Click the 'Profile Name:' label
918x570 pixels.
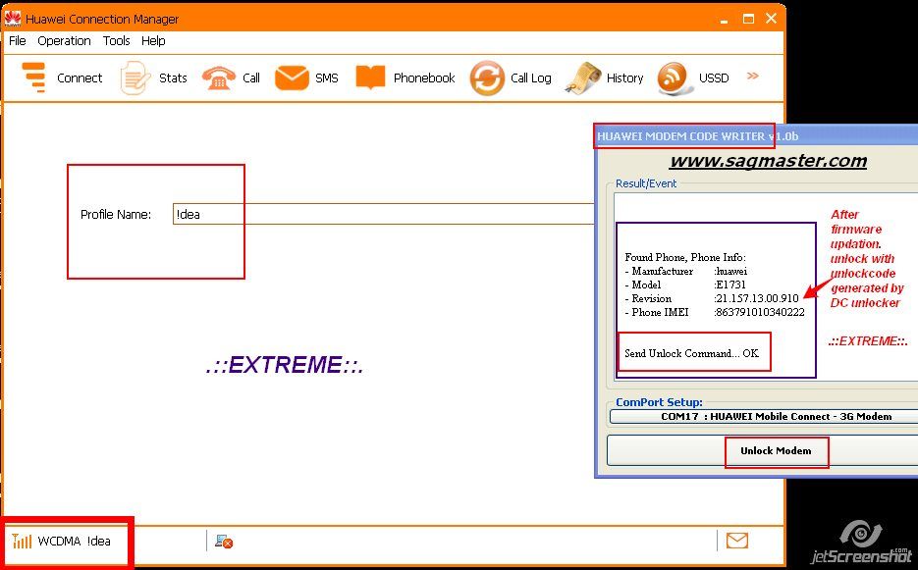pos(115,214)
